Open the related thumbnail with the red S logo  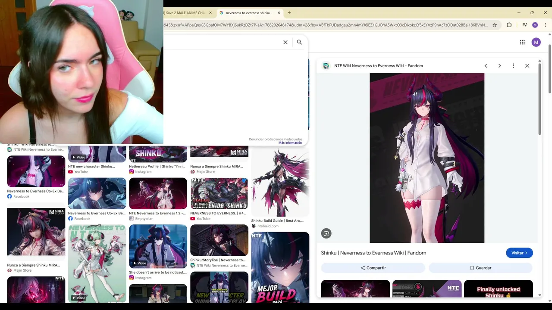point(427,288)
